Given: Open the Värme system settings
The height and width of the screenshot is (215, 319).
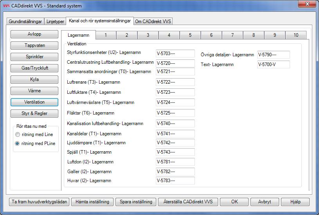Looking at the screenshot, I should [x=34, y=91].
